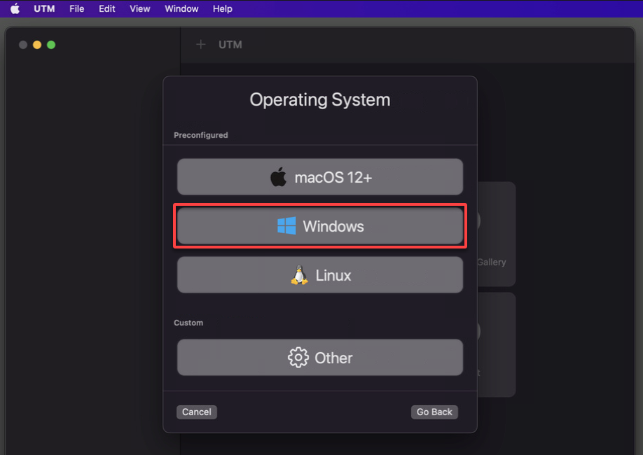
Task: Open the Apple menu
Action: pos(15,8)
